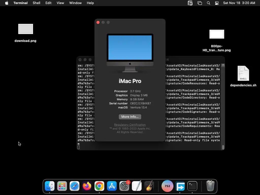Click the Terminal window scrollbar thumb
Image resolution: width=260 pixels, height=195 pixels.
click(x=223, y=147)
